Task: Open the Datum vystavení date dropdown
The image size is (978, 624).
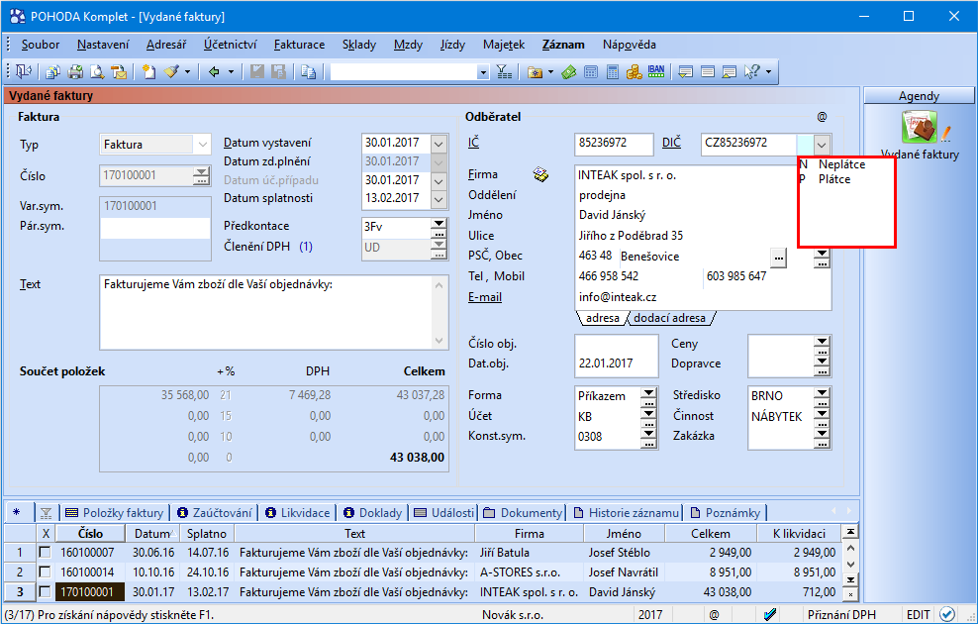Action: pos(440,145)
